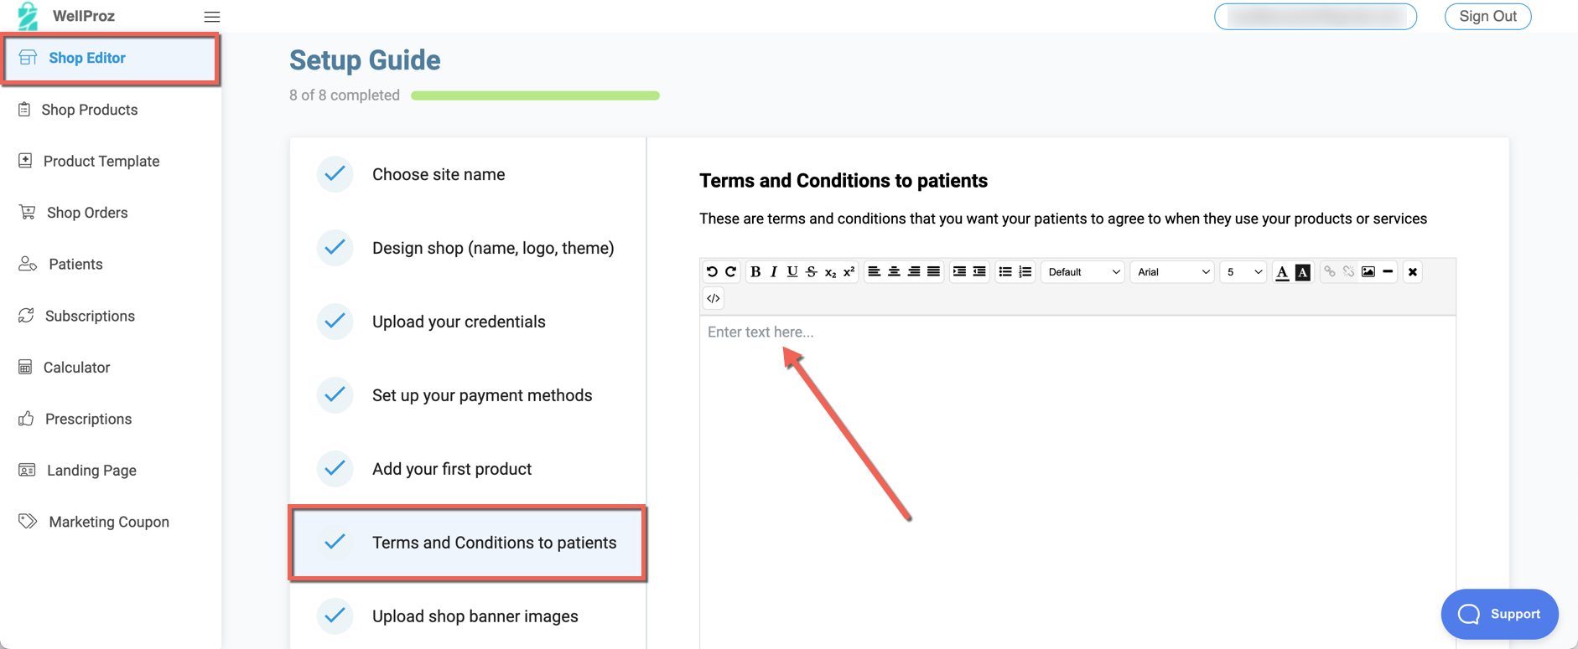The height and width of the screenshot is (649, 1578).
Task: Insert a bulleted list
Action: 1005,272
